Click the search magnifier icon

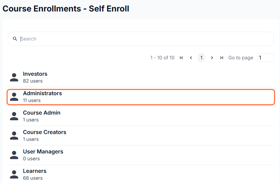point(15,39)
